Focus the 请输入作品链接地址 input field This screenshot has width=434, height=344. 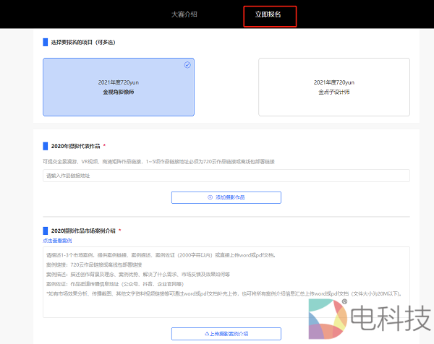click(226, 176)
